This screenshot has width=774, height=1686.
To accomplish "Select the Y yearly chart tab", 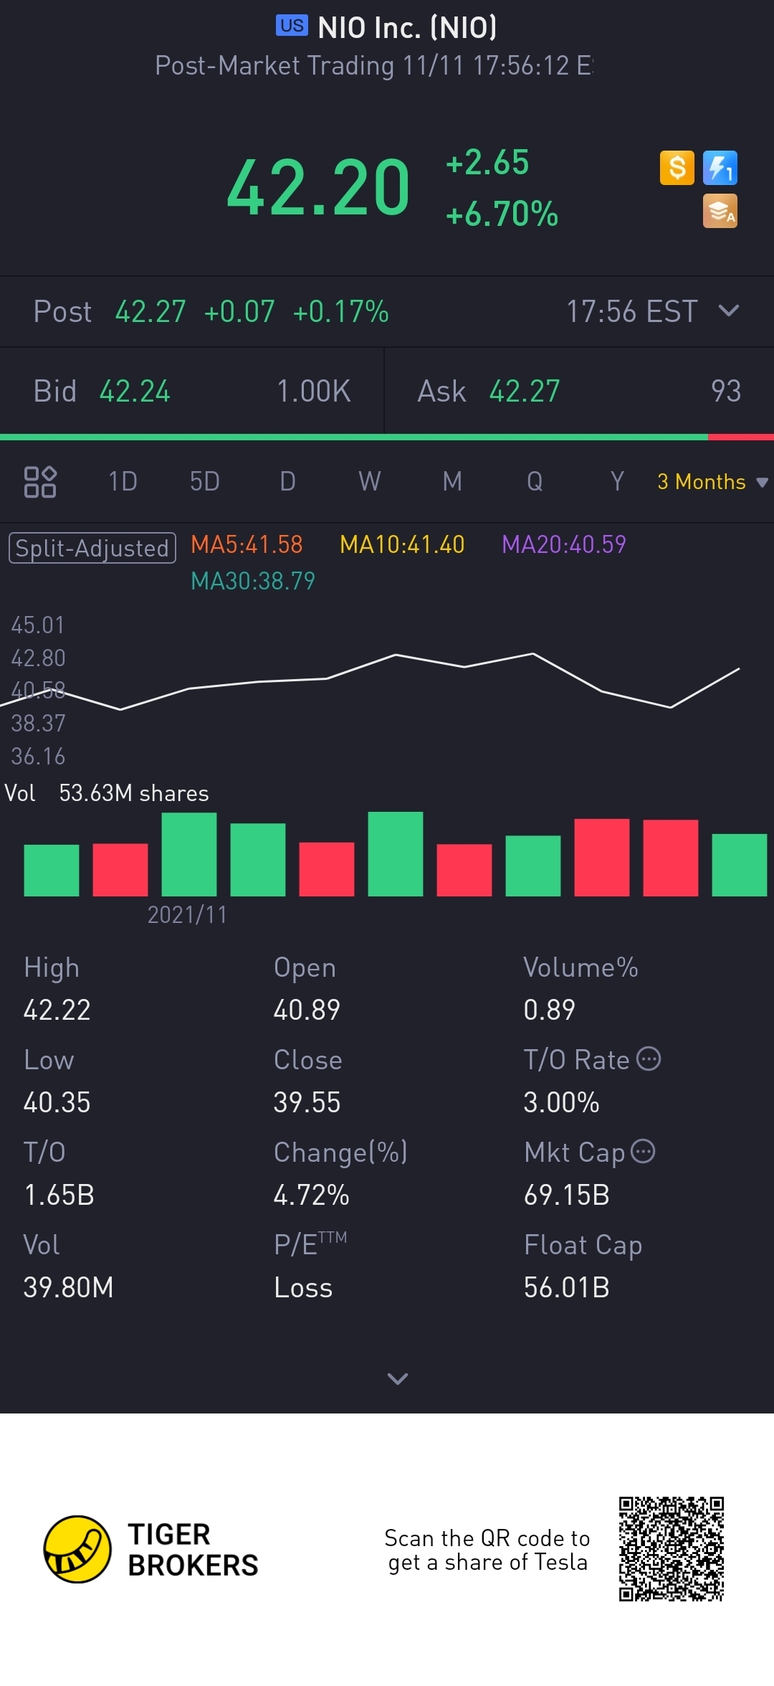I will (x=617, y=481).
